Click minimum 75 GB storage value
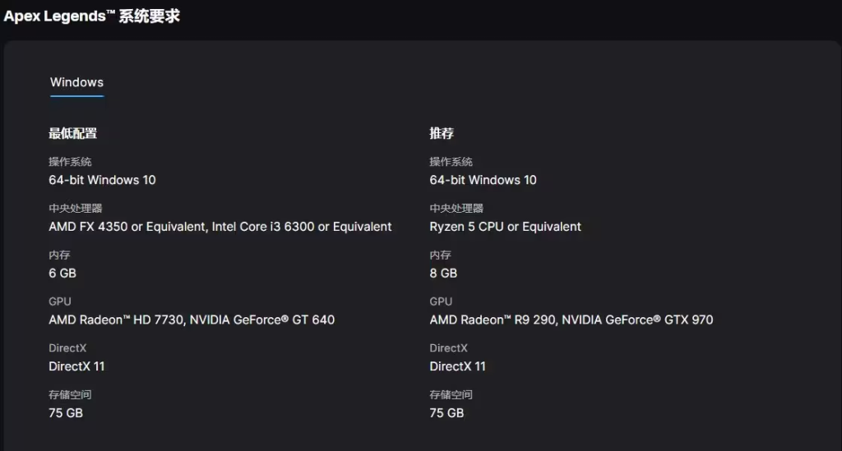This screenshot has width=842, height=451. (x=66, y=413)
